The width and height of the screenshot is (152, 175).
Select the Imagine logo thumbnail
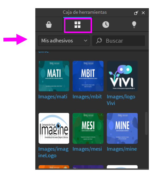[54, 128]
